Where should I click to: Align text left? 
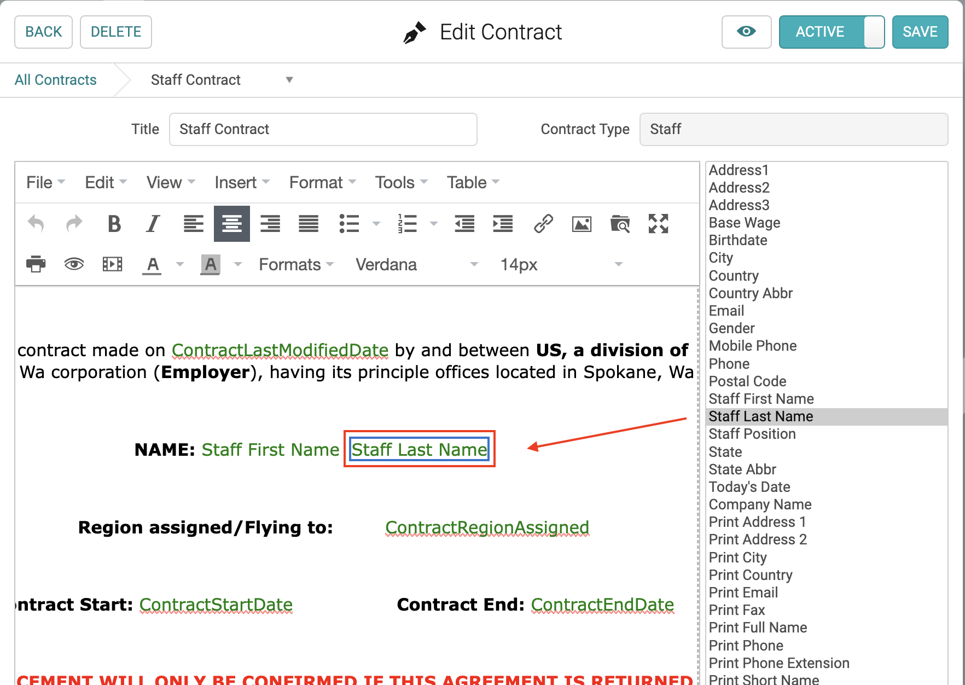click(193, 223)
